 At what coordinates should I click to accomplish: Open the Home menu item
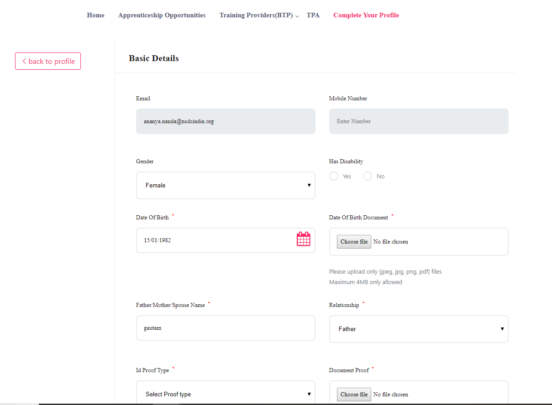(95, 16)
